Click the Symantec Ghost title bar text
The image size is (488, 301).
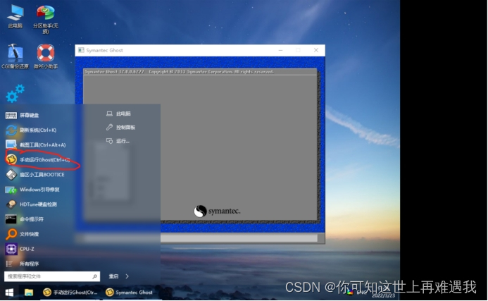(104, 50)
